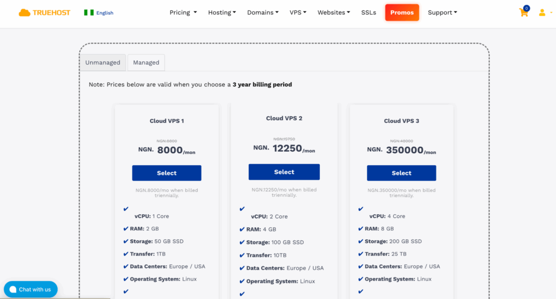
Task: Click 'NGN.8000/mo when billed triennially' note
Action: pos(167,193)
